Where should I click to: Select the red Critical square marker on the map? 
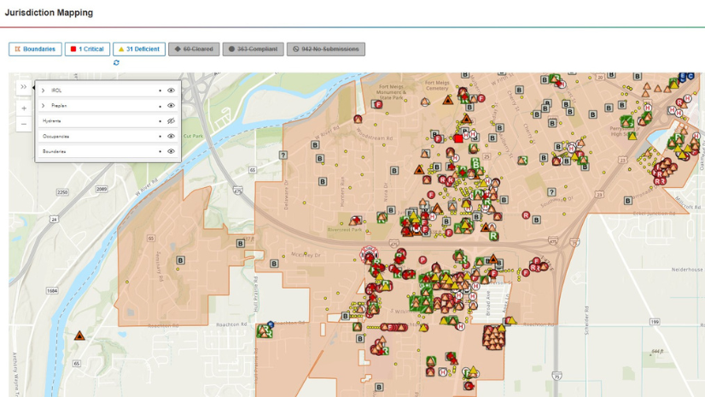coord(458,138)
